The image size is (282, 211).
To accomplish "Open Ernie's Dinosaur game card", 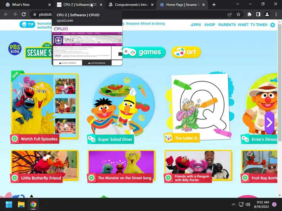I will click(x=260, y=108).
